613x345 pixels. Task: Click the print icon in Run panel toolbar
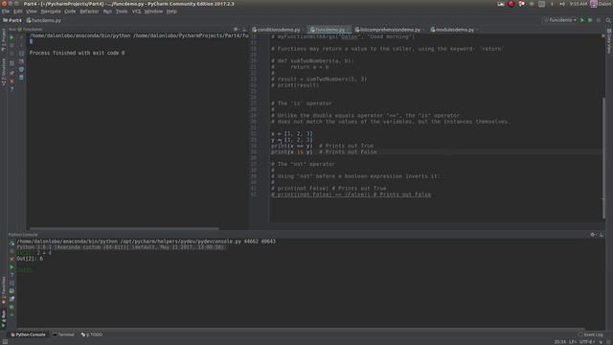click(x=21, y=69)
